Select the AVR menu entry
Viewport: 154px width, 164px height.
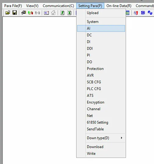pos(101,75)
